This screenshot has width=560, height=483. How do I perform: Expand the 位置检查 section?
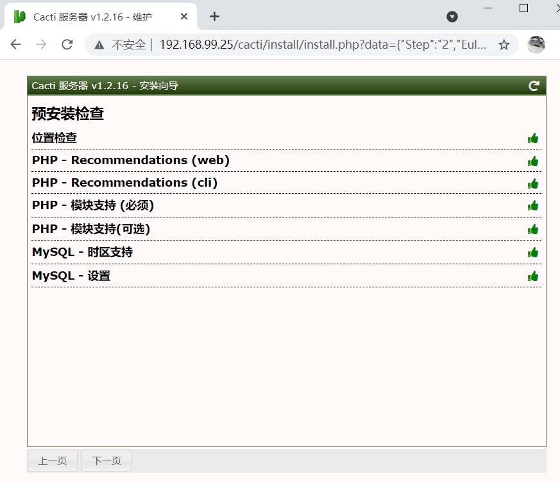(55, 138)
